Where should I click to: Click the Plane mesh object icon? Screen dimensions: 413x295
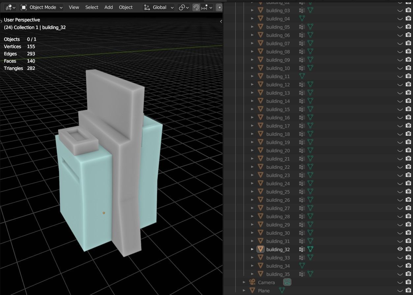tap(252, 290)
